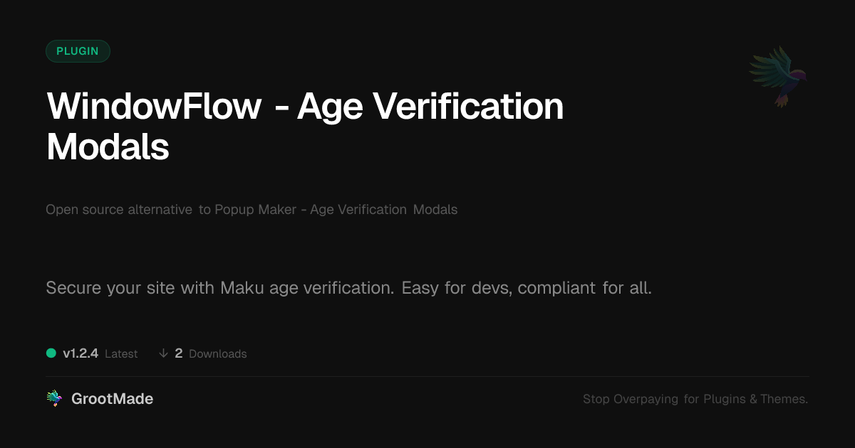
Task: Click "Stop Overpaying for Plugins & Themes" tagline
Action: pos(695,400)
